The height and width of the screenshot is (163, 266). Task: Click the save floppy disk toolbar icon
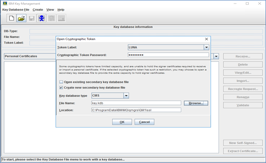[32, 18]
